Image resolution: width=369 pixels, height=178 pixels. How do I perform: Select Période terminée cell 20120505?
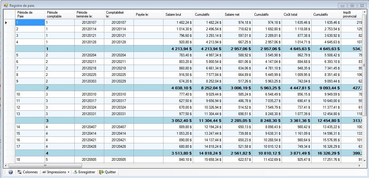[89, 160]
